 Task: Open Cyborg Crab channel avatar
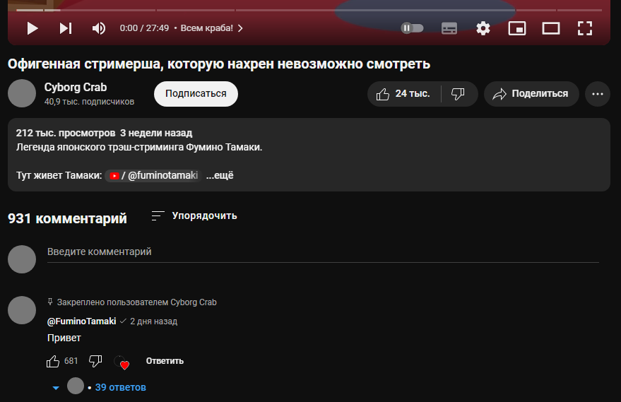click(x=22, y=93)
